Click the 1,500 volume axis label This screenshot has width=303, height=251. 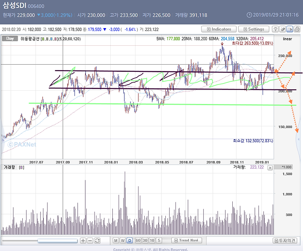(x=287, y=174)
